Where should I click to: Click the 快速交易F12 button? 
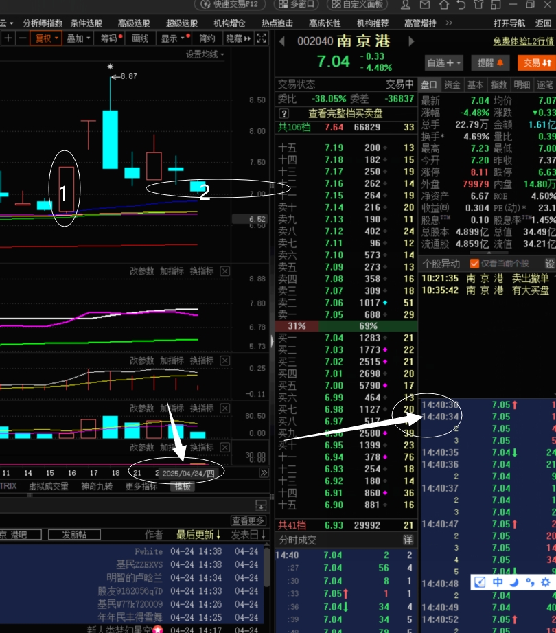229,4
